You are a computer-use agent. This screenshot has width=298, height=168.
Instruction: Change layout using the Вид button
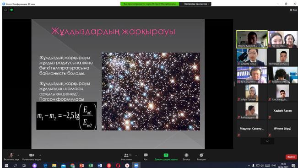[x=293, y=10]
